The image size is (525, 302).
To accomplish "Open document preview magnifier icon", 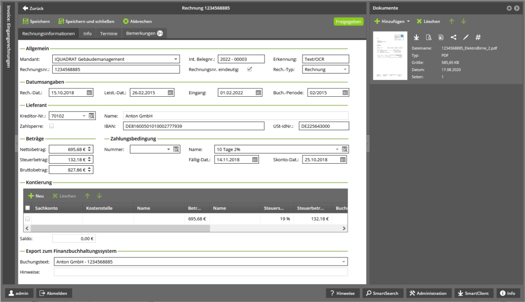I will tap(429, 37).
